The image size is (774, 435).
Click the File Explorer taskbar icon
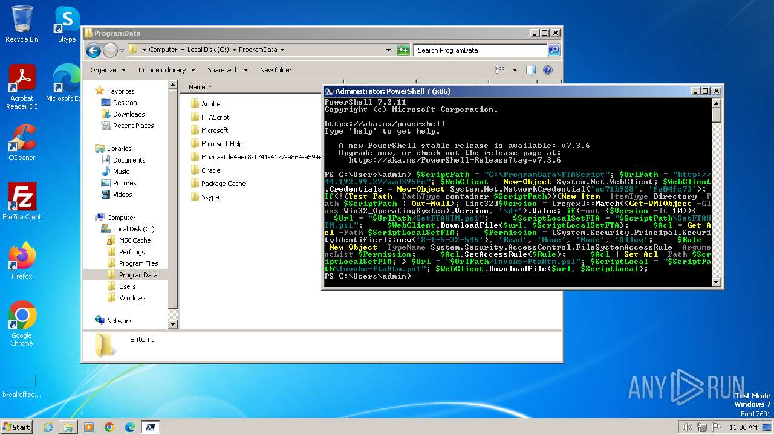[68, 427]
